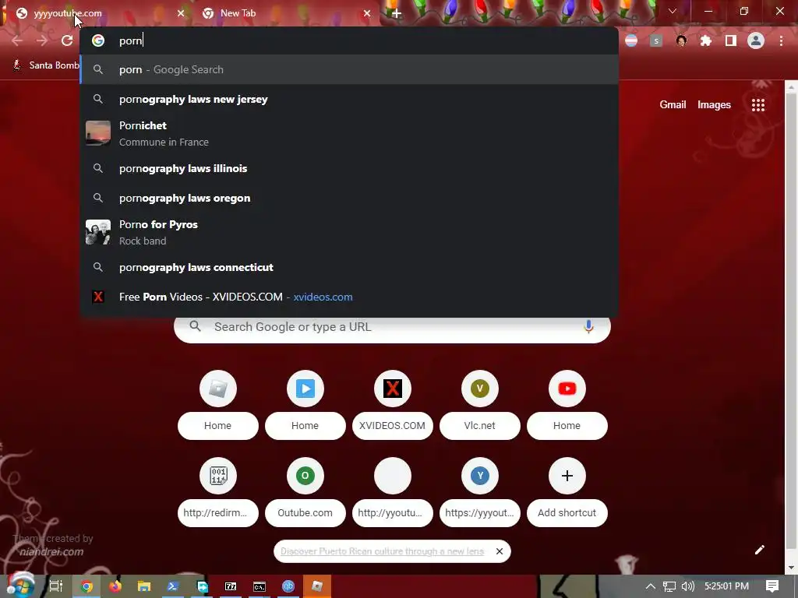798x598 pixels.
Task: Toggle the Chrome side panel icon
Action: click(731, 40)
